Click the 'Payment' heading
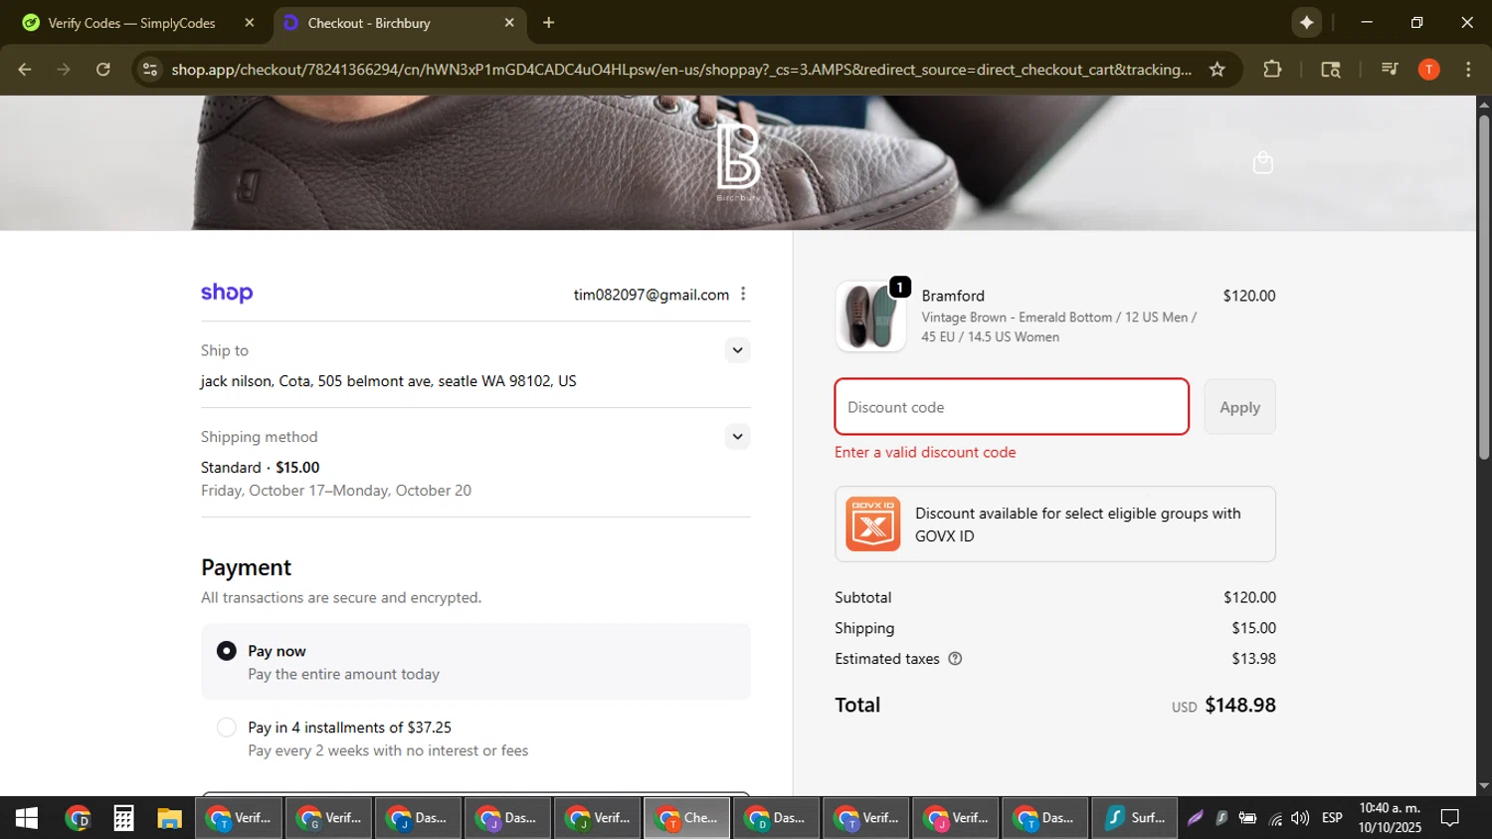The height and width of the screenshot is (839, 1492). coord(246,567)
